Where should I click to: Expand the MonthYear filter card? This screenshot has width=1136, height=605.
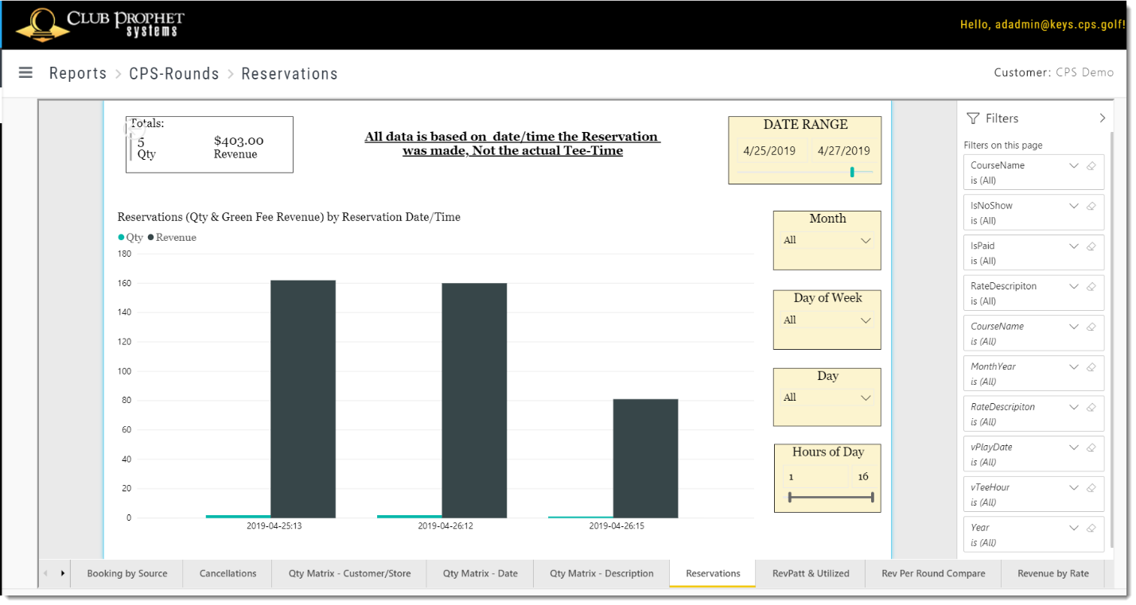click(1074, 367)
